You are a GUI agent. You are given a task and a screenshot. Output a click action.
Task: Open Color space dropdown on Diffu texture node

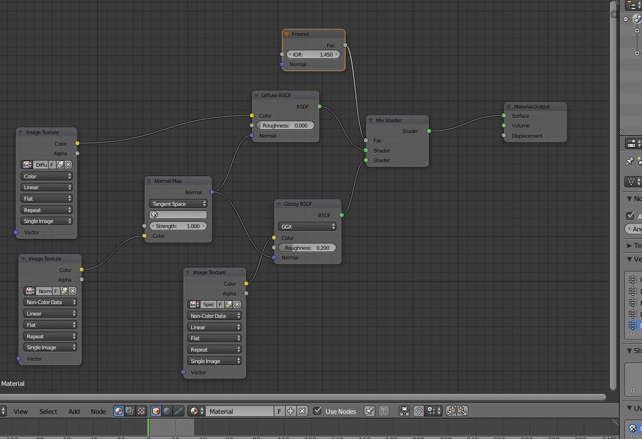tap(47, 176)
